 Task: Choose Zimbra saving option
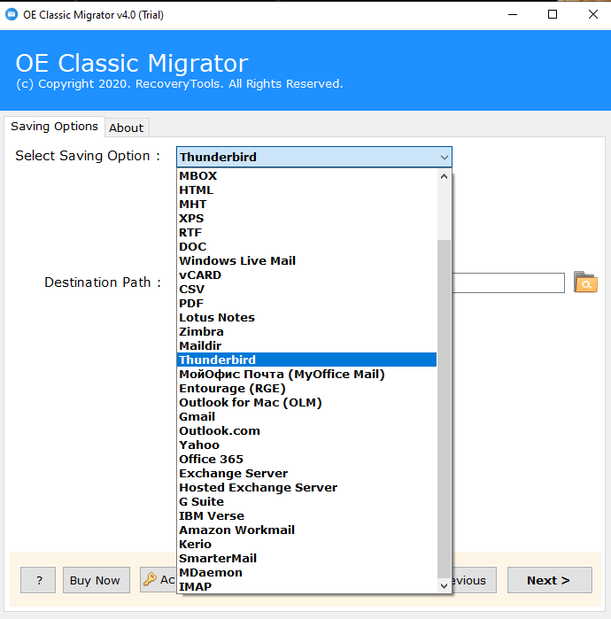[x=307, y=331]
